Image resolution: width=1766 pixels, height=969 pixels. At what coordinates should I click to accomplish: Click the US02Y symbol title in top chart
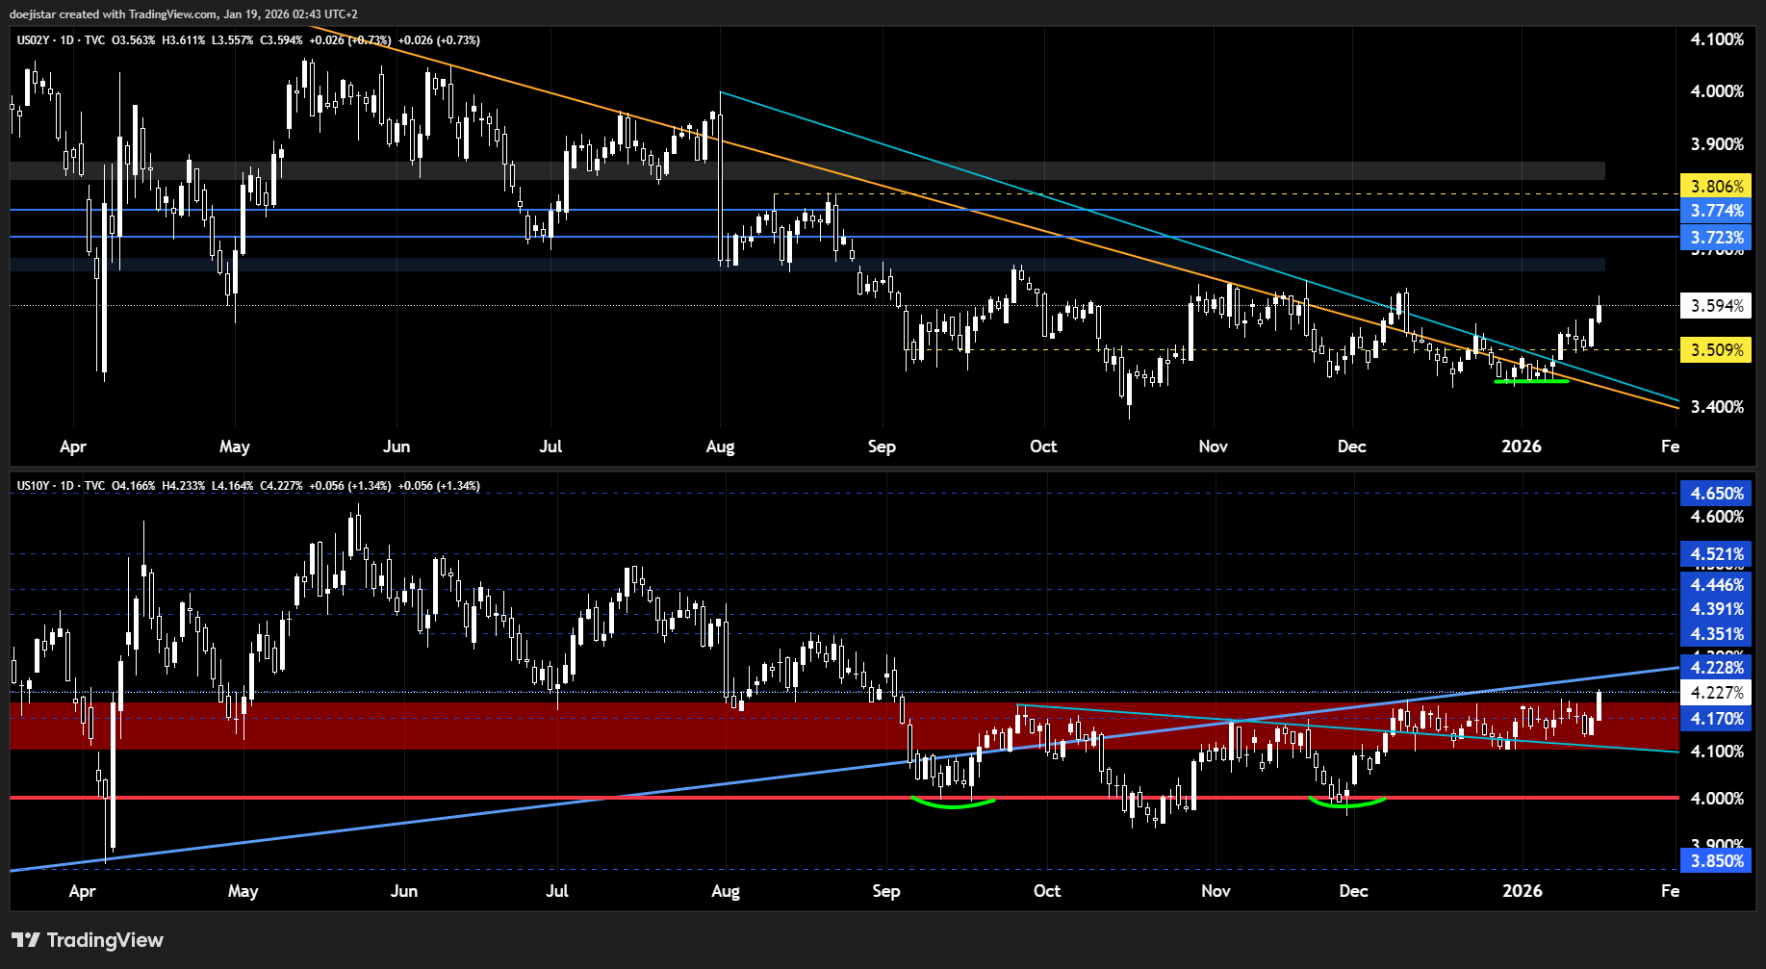click(33, 40)
